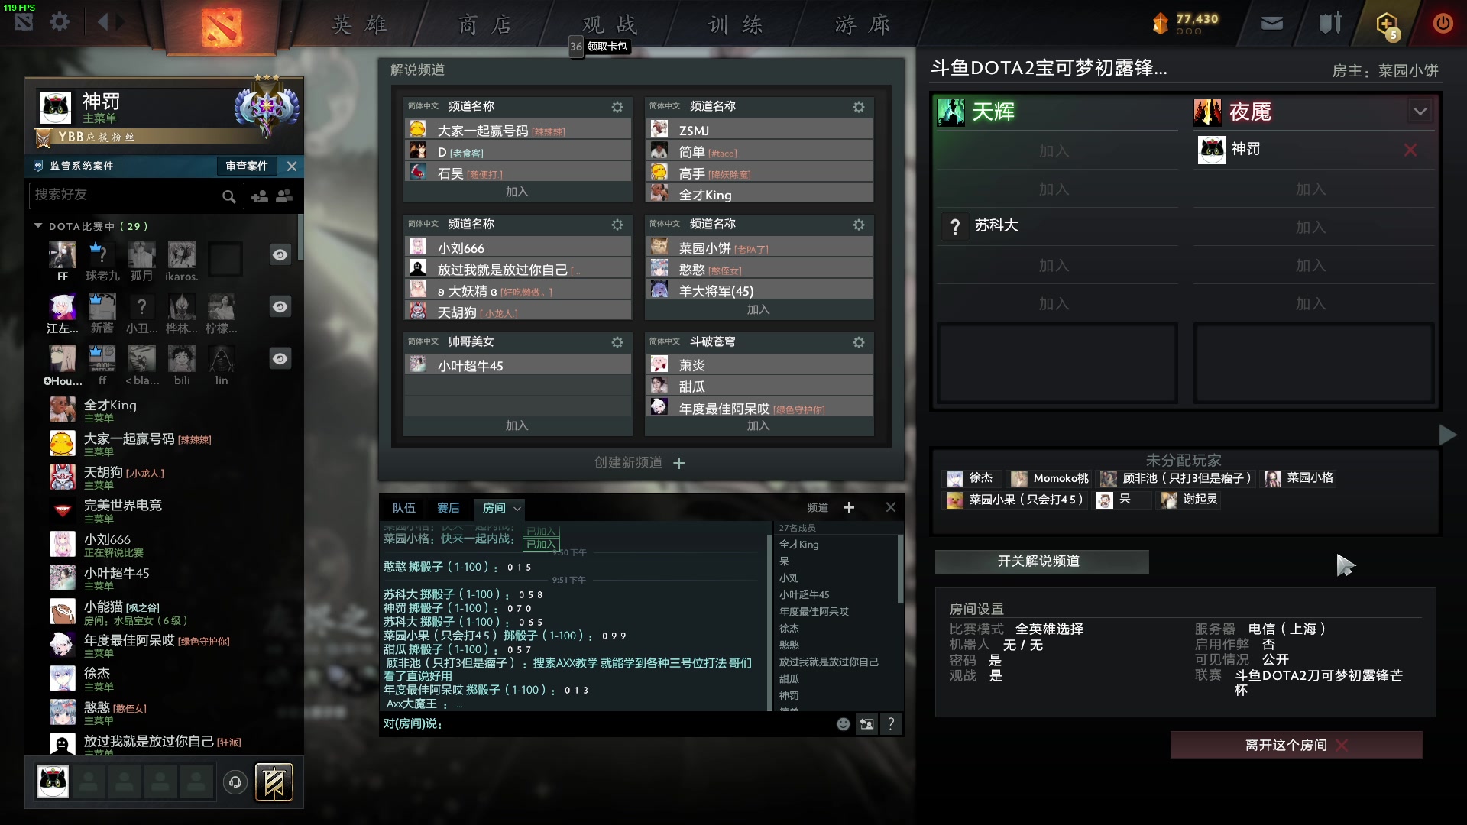Open the settings gear in top bar
This screenshot has height=825, width=1467.
pyautogui.click(x=60, y=22)
